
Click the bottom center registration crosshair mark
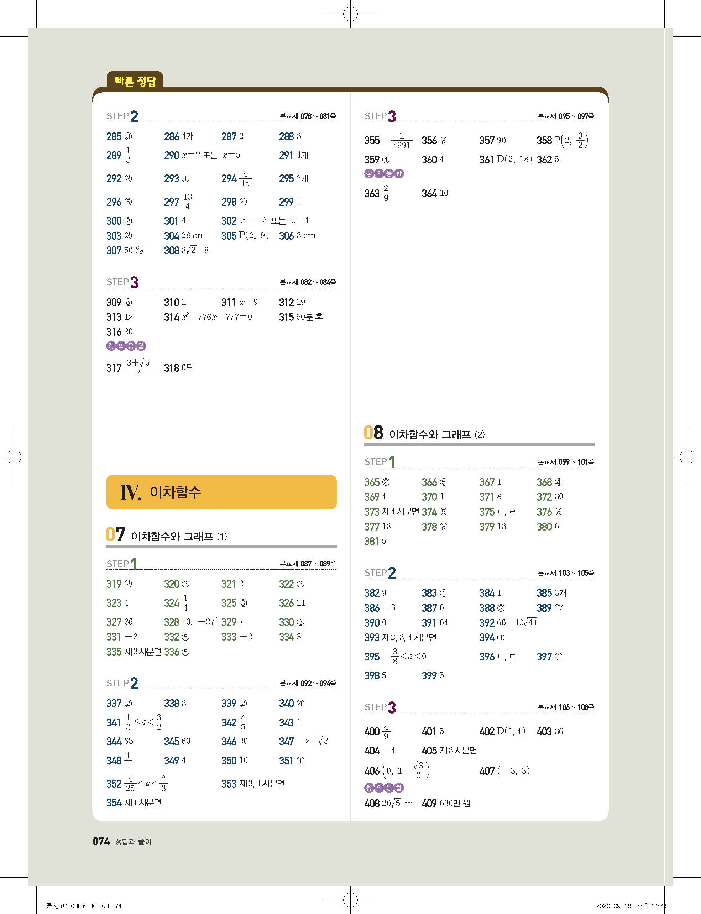point(350,900)
